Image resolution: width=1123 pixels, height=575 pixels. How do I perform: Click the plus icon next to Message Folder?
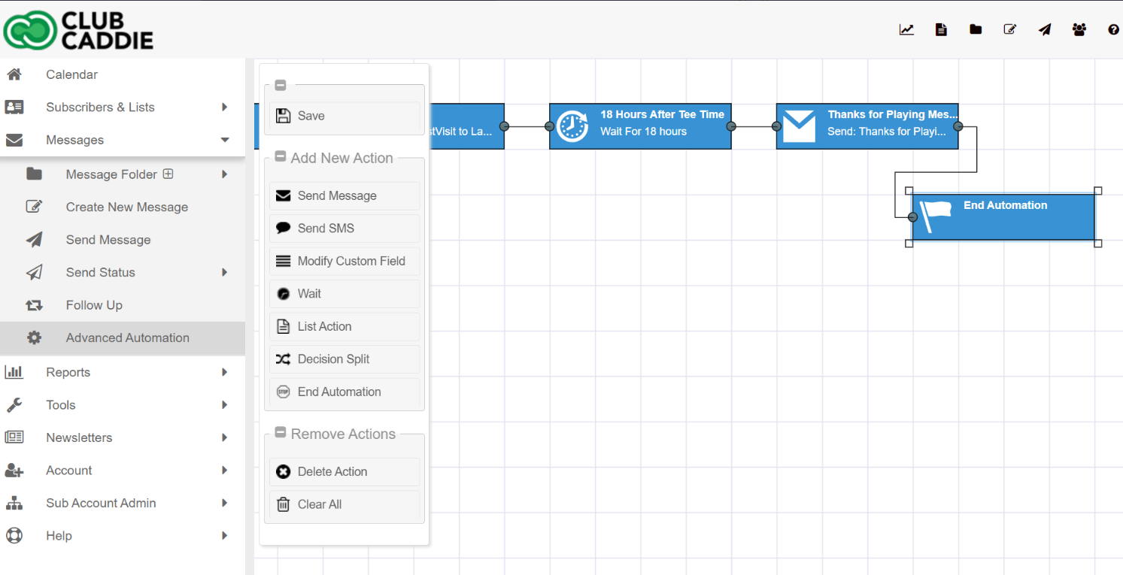pos(168,174)
